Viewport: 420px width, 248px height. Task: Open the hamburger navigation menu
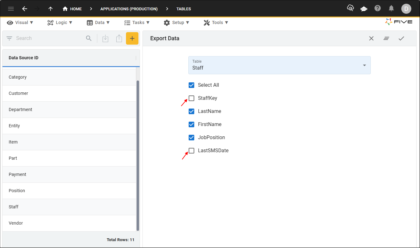11,9
